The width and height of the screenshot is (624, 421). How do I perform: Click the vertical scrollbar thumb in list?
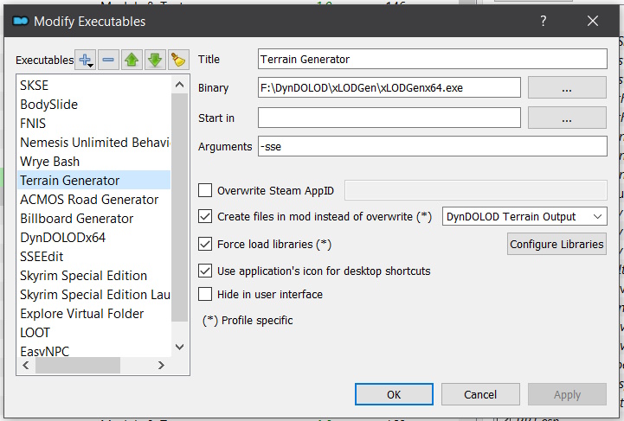pyautogui.click(x=179, y=207)
